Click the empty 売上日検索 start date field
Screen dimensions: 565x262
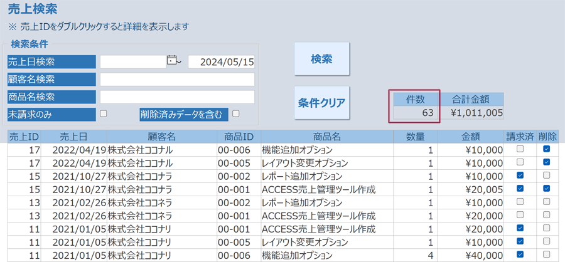pyautogui.click(x=132, y=61)
